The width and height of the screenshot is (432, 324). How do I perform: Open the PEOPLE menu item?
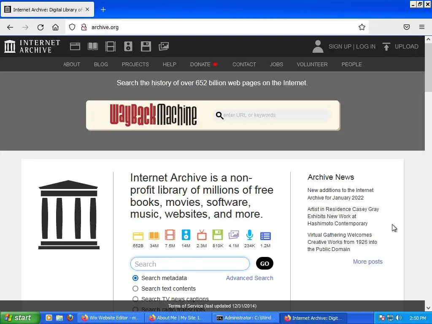351,64
